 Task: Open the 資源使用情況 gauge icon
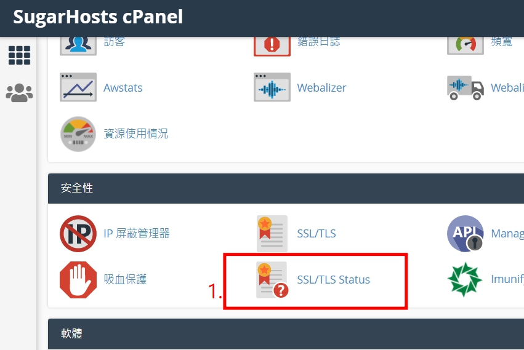point(78,134)
